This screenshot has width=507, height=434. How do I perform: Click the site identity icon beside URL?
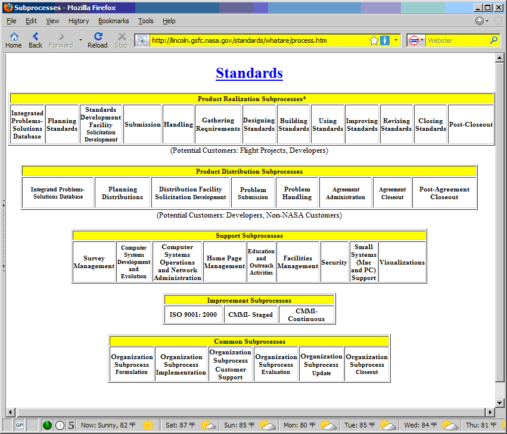[142, 40]
